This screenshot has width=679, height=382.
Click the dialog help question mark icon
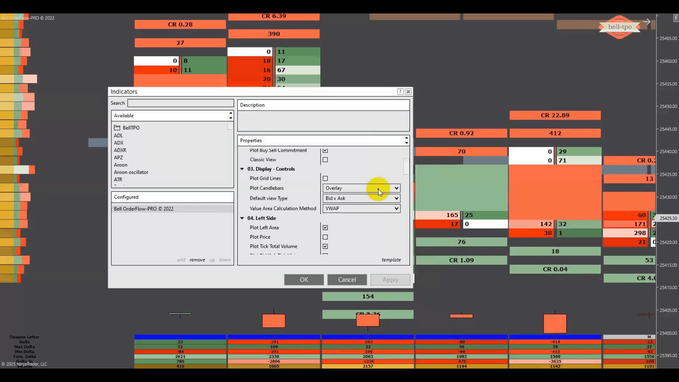tap(400, 92)
